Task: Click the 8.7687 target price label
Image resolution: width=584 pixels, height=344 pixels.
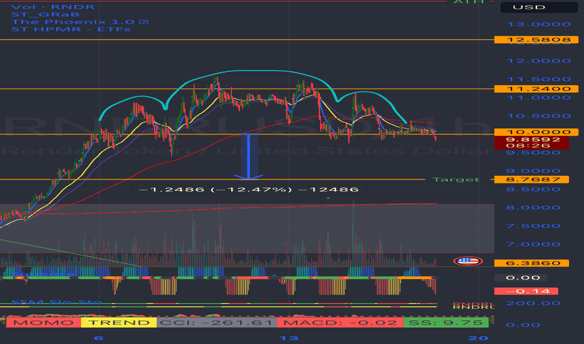Action: tap(531, 180)
